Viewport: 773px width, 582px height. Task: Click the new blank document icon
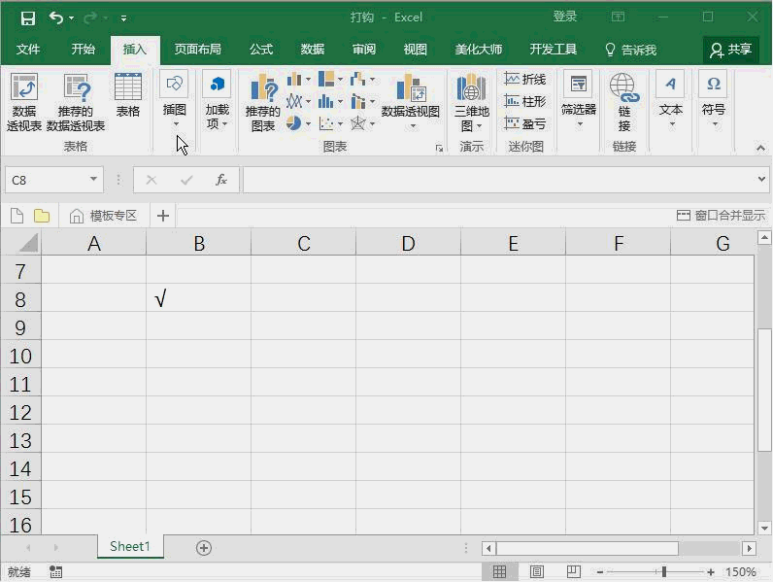pyautogui.click(x=17, y=216)
